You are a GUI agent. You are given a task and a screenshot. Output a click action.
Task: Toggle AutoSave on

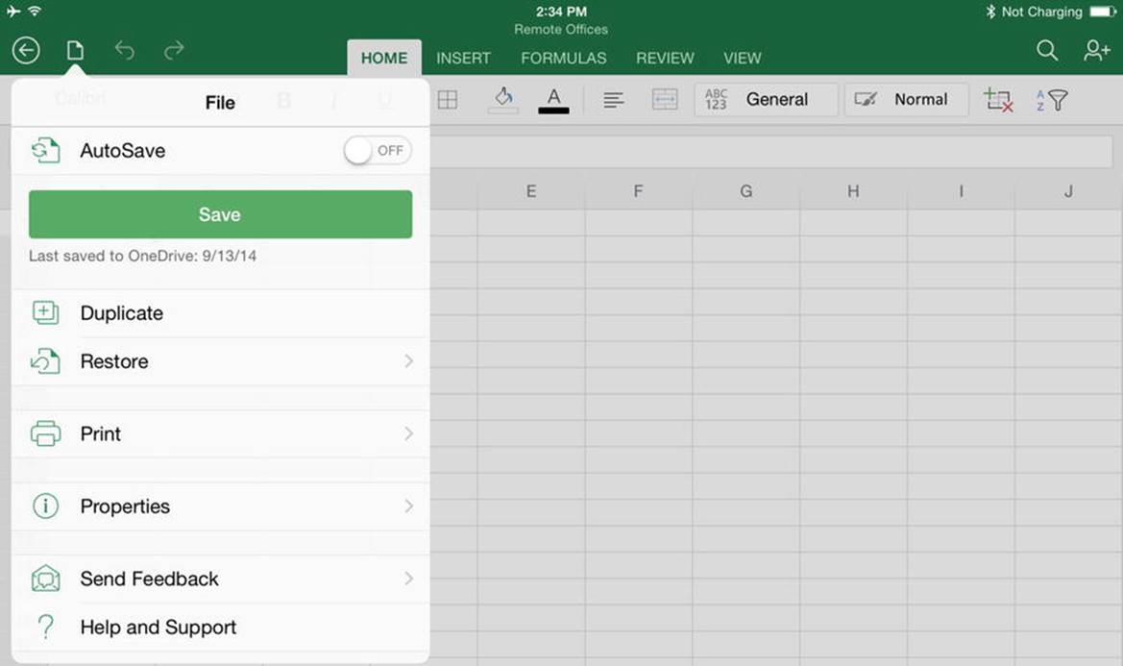pyautogui.click(x=378, y=150)
